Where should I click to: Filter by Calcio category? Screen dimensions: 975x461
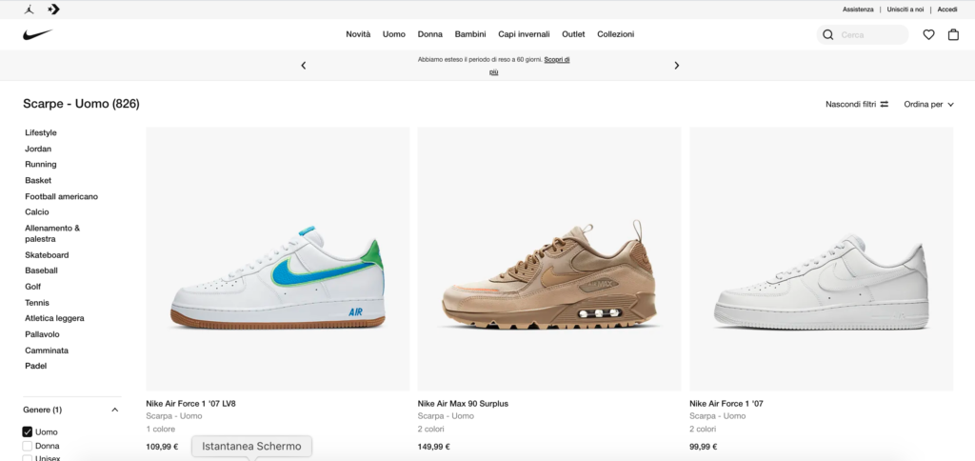(37, 212)
